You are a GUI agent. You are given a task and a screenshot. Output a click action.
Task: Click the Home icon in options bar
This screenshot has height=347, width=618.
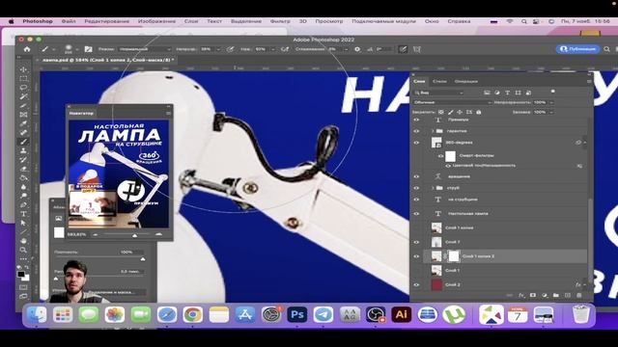click(27, 49)
